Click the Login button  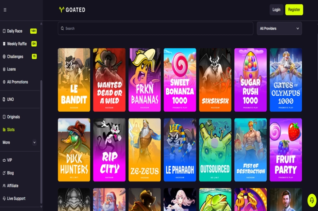pyautogui.click(x=276, y=10)
